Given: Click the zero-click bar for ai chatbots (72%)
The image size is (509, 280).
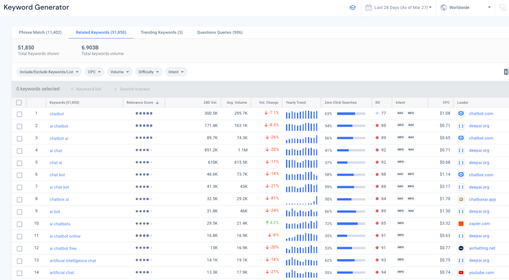Looking at the screenshot, I should click(351, 223).
